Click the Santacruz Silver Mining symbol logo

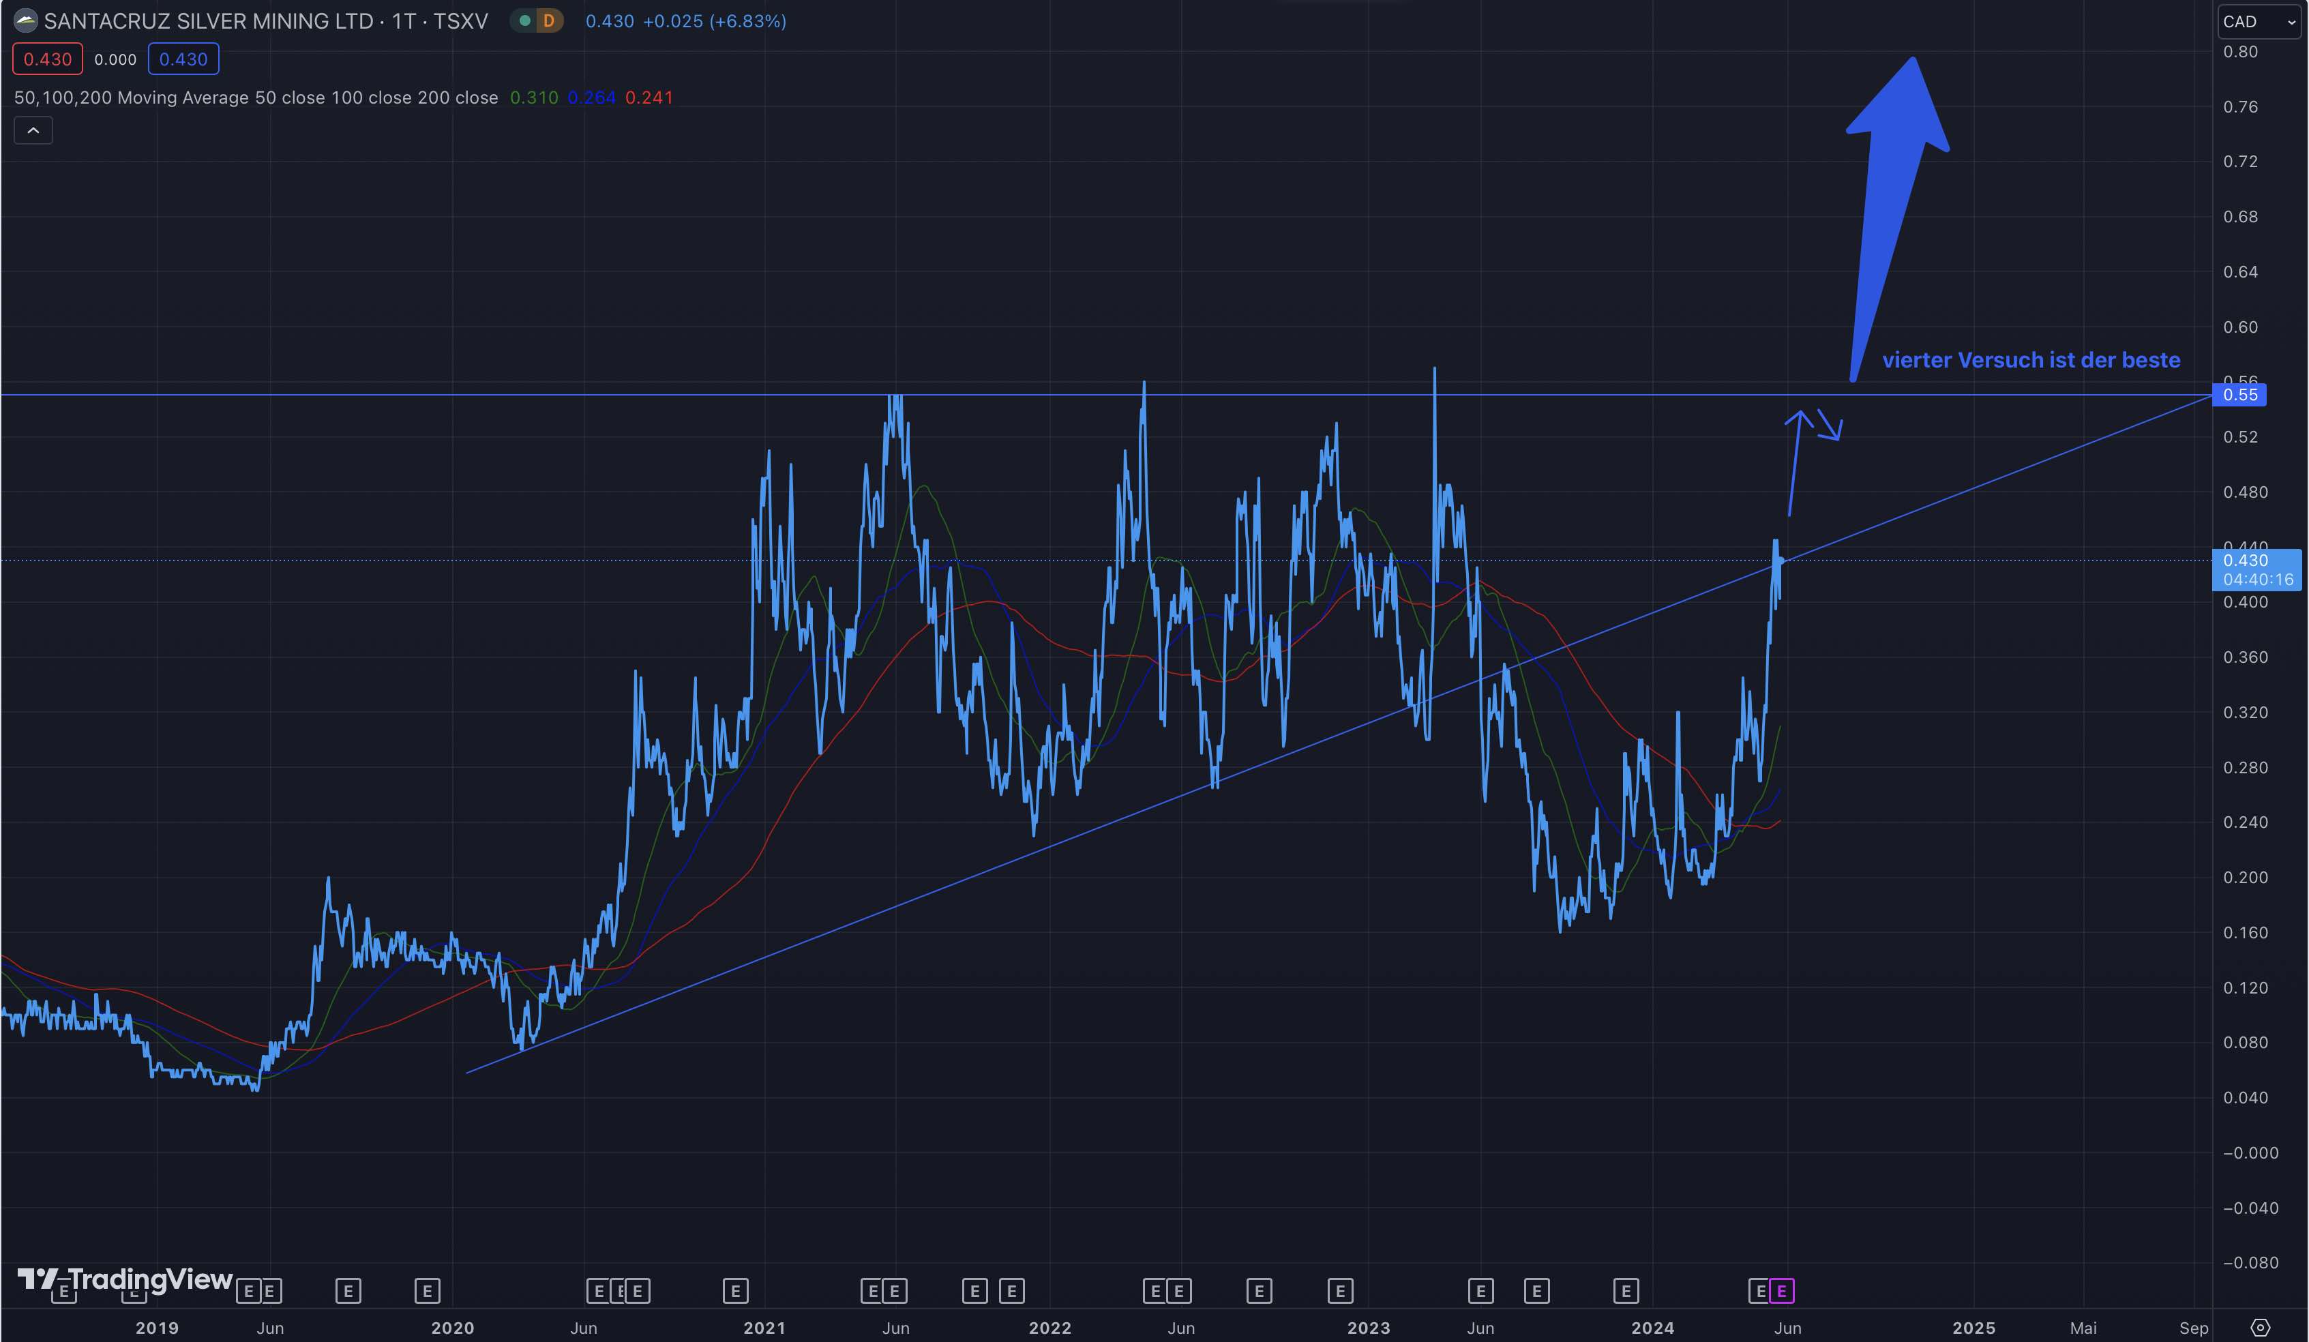click(x=26, y=21)
